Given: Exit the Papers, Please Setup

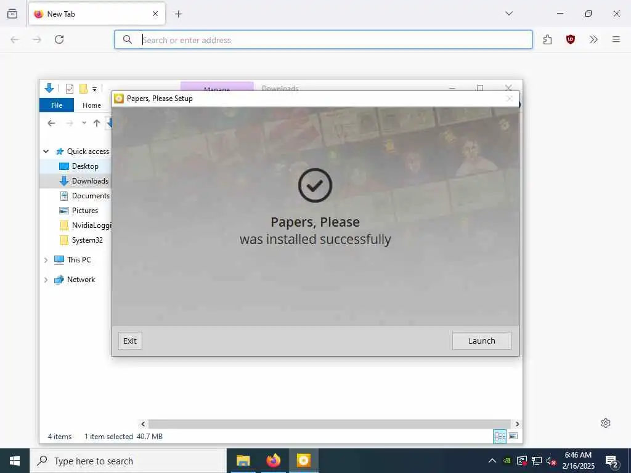Looking at the screenshot, I should pyautogui.click(x=130, y=341).
